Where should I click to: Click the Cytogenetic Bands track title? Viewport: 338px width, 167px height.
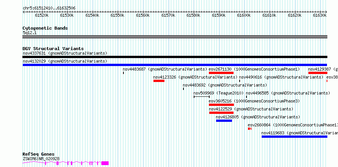(45, 28)
